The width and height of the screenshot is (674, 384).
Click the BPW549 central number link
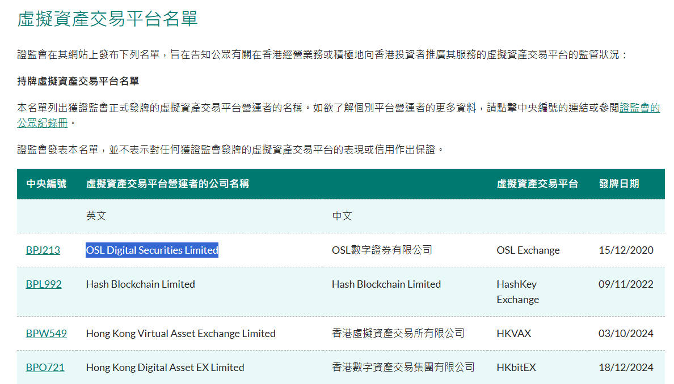click(x=46, y=333)
